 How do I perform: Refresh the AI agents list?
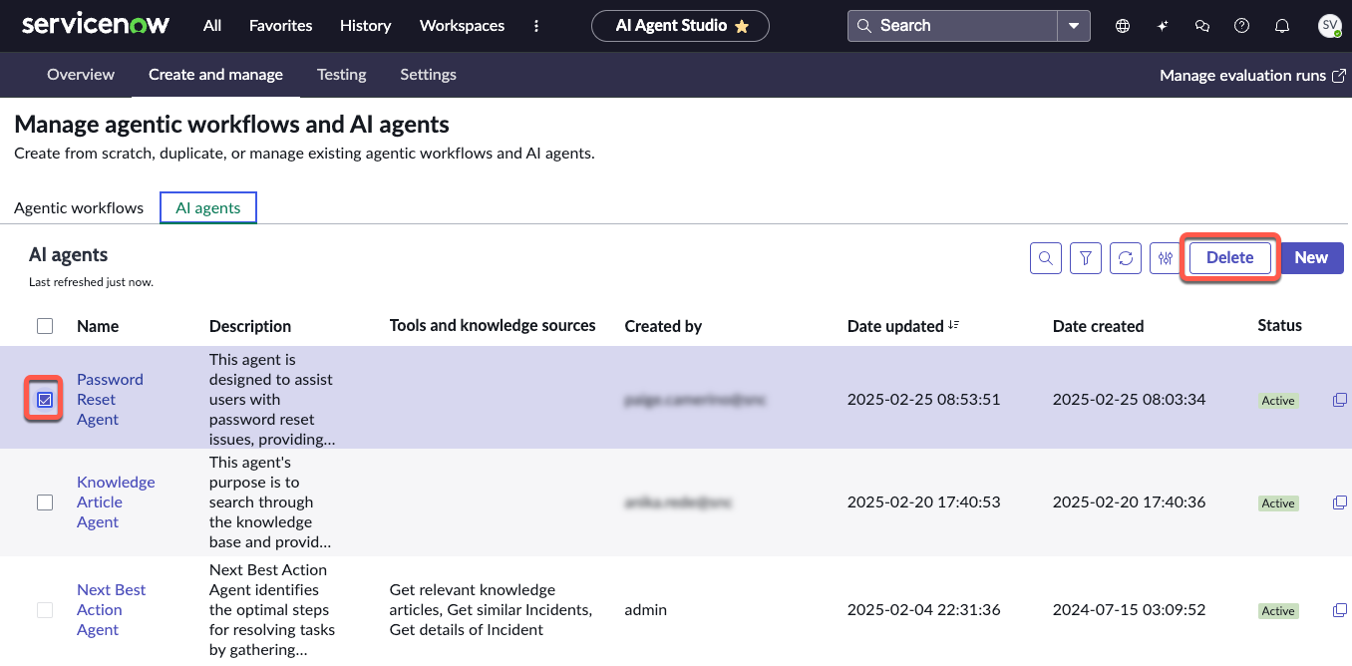click(1126, 258)
